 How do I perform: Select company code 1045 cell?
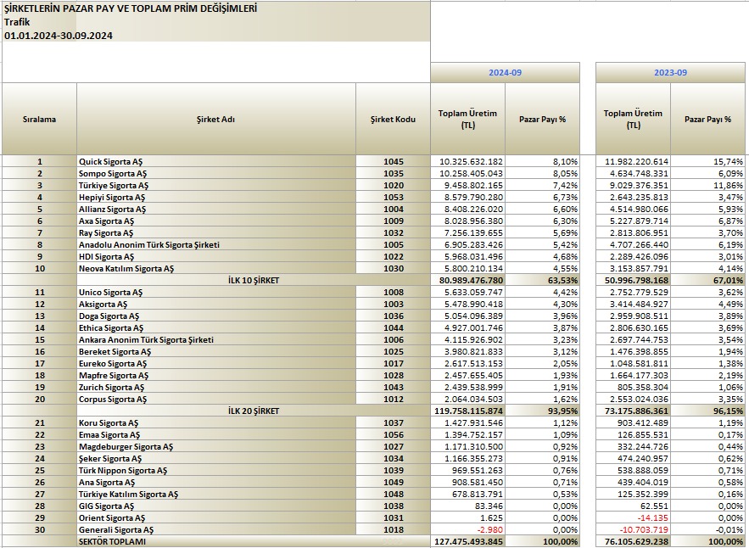(393, 161)
